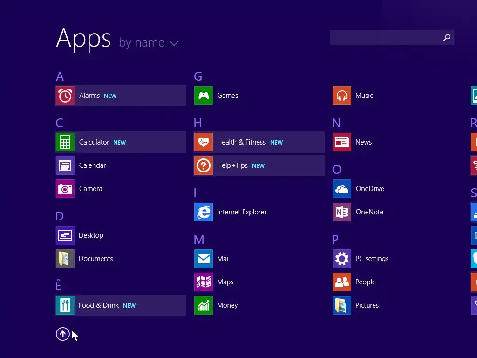Launch Health & Fitness heart icon

click(x=204, y=142)
